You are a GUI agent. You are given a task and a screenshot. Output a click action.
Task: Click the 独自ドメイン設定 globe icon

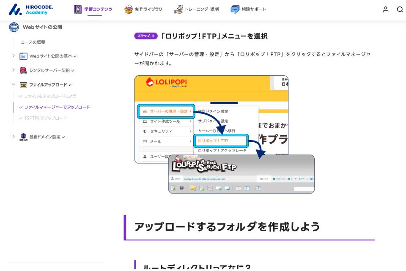23,137
